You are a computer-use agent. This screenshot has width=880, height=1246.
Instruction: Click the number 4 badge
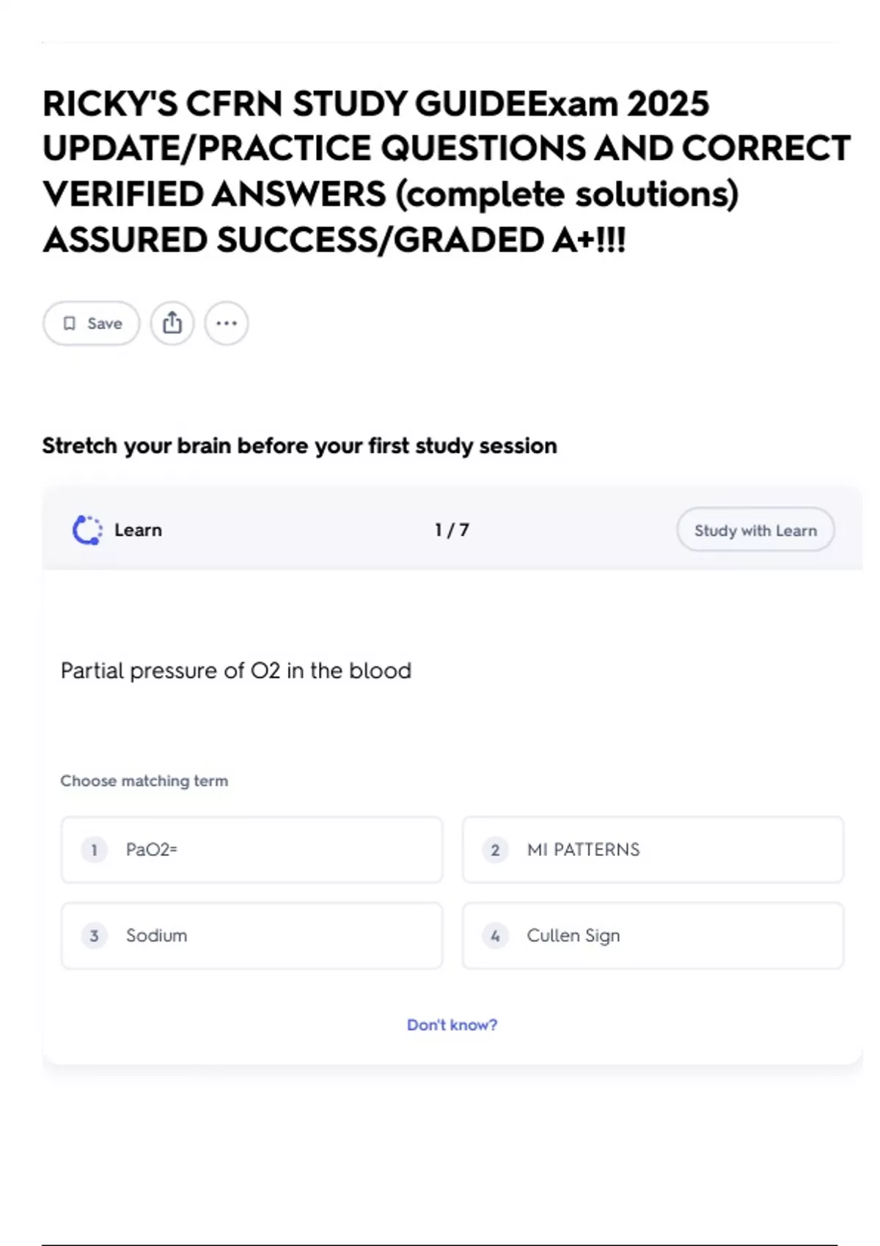coord(495,936)
